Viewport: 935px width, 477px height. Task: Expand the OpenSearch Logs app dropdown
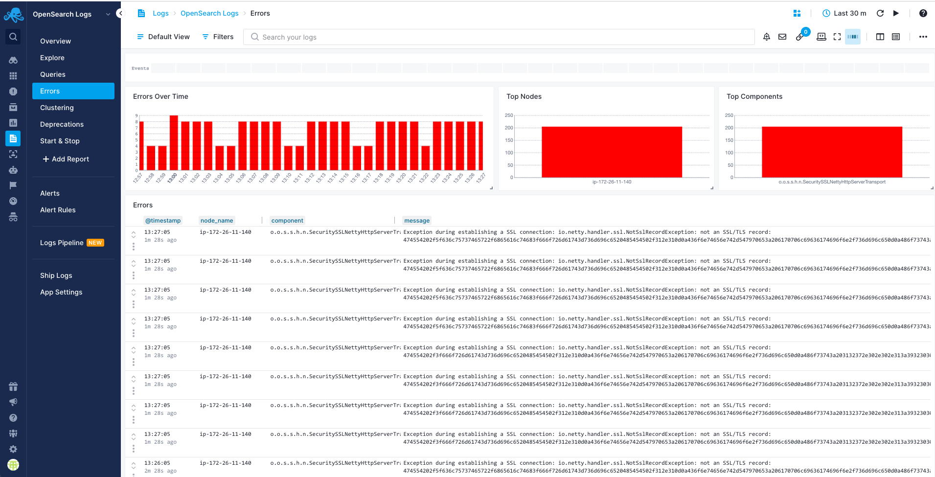click(x=108, y=14)
